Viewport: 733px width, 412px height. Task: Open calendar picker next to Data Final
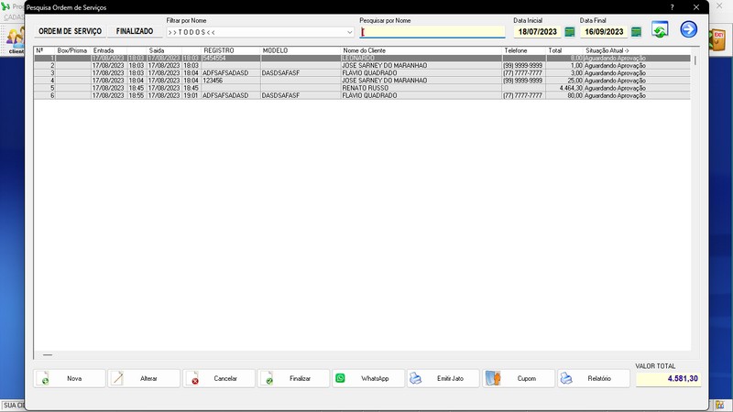[636, 32]
